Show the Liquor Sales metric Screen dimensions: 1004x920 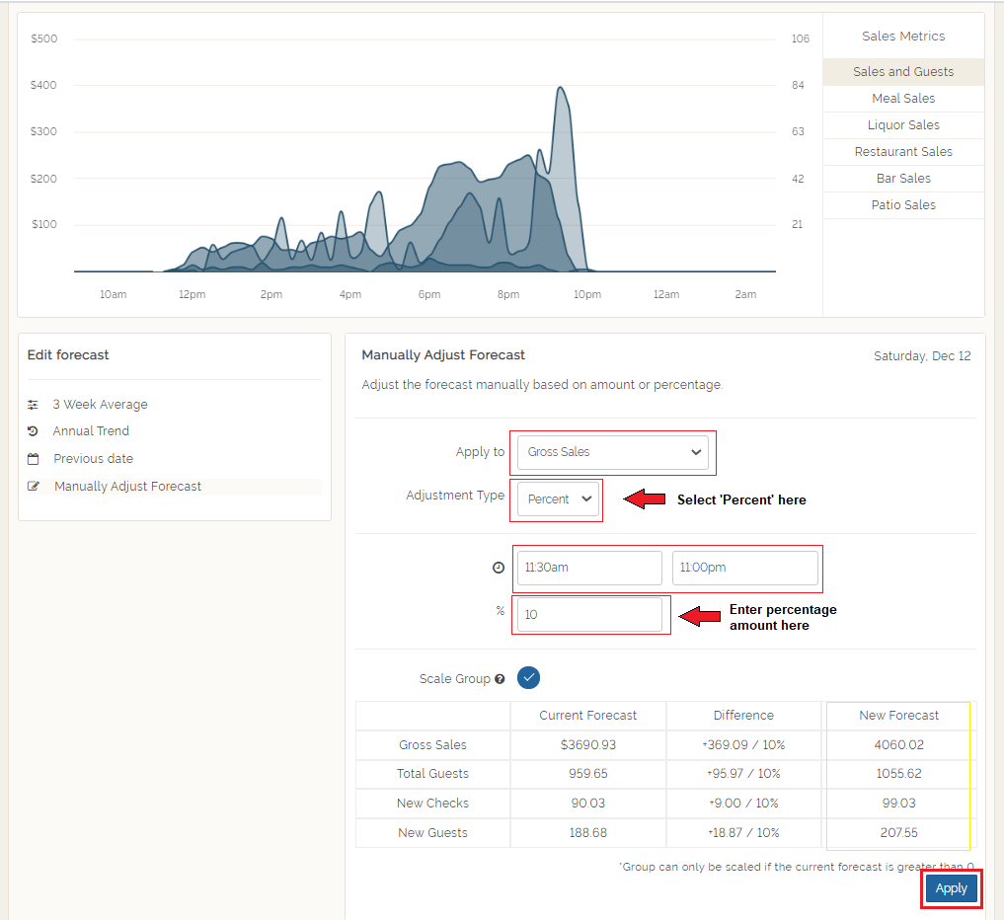tap(903, 125)
